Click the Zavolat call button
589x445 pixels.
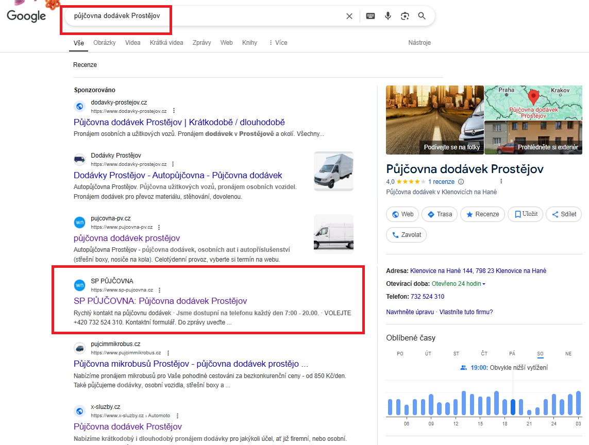point(407,235)
